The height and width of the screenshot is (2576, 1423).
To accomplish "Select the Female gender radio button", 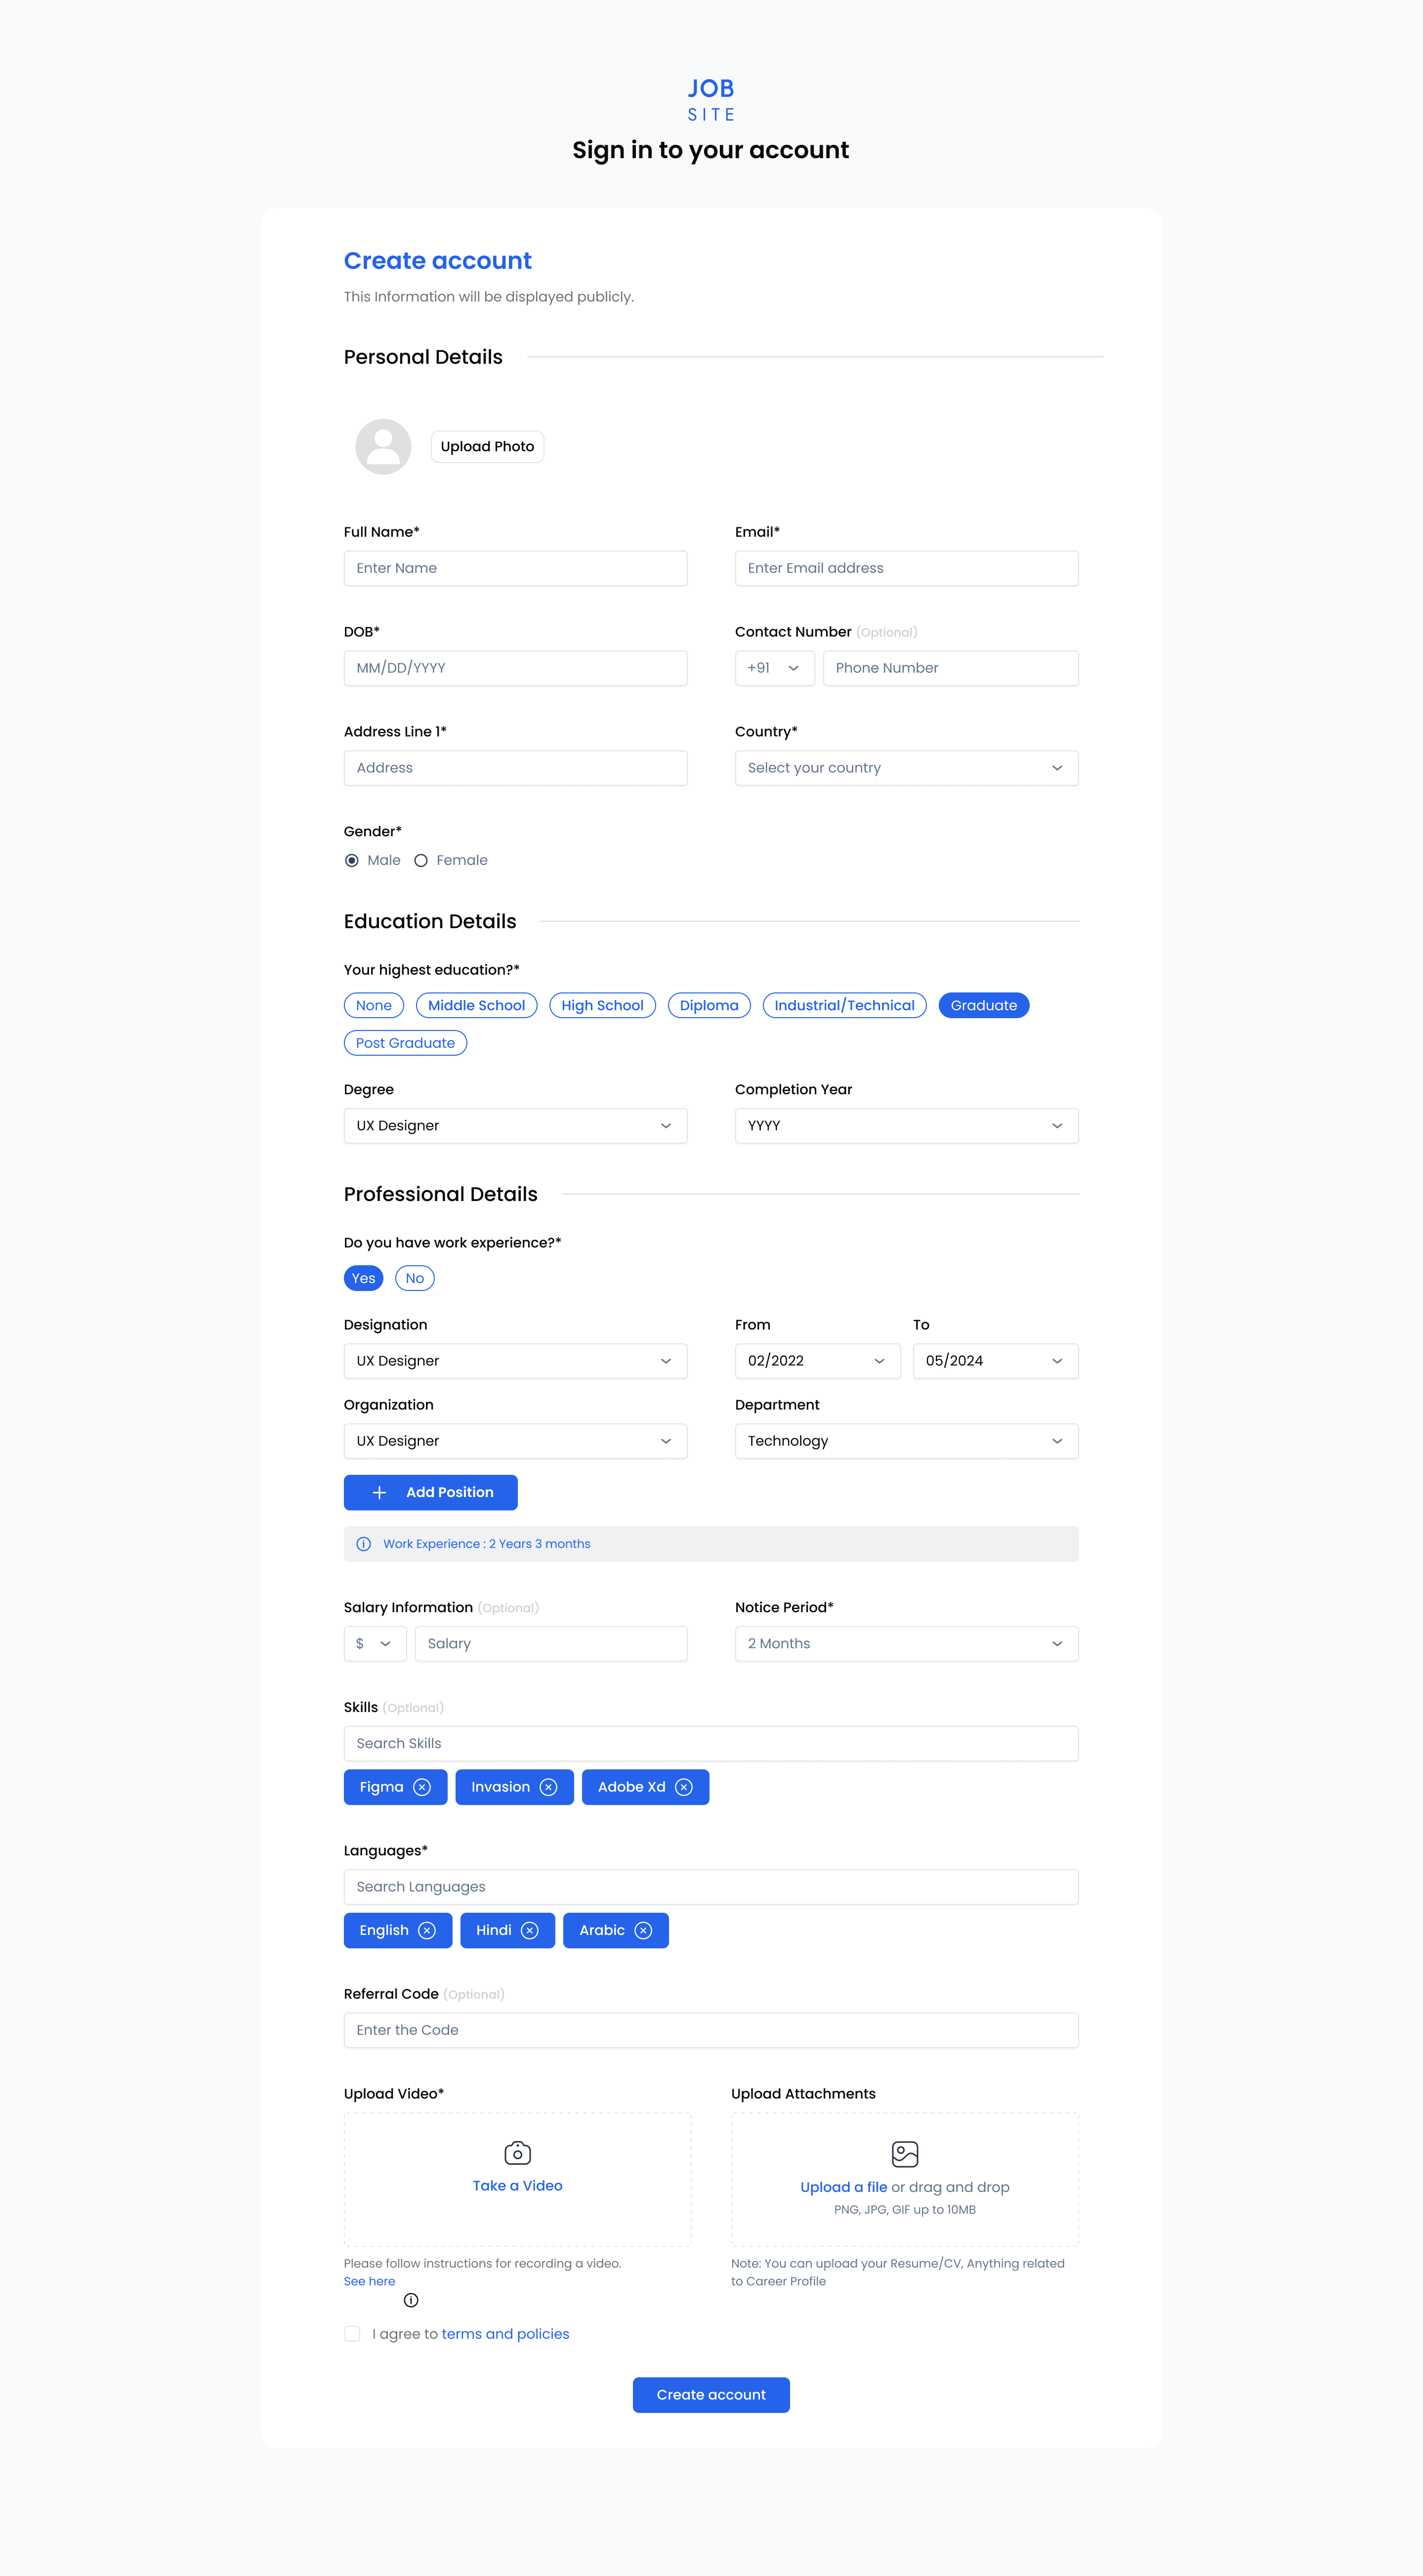I will click(x=421, y=860).
